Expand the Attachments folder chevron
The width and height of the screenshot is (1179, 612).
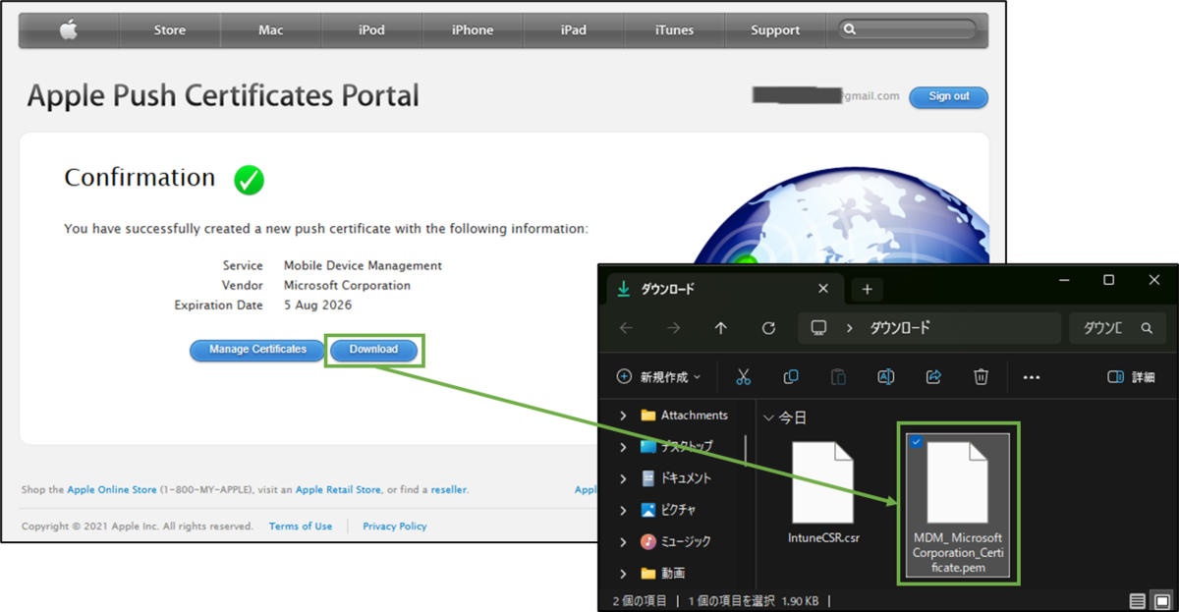pyautogui.click(x=623, y=416)
